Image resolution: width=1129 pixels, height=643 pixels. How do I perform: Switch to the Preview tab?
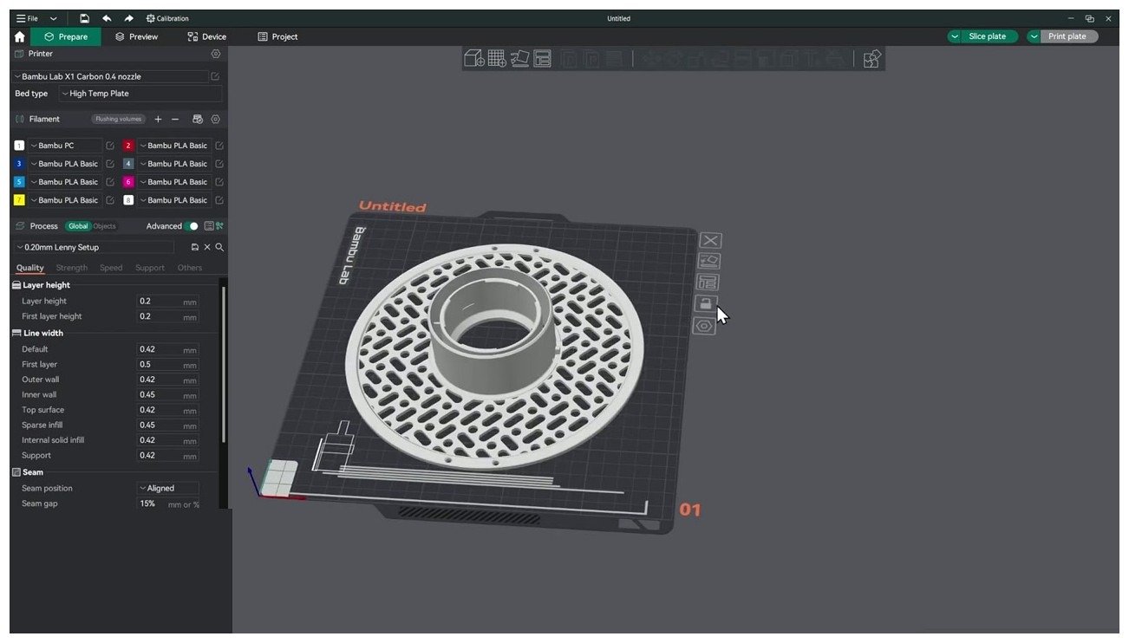pos(136,37)
